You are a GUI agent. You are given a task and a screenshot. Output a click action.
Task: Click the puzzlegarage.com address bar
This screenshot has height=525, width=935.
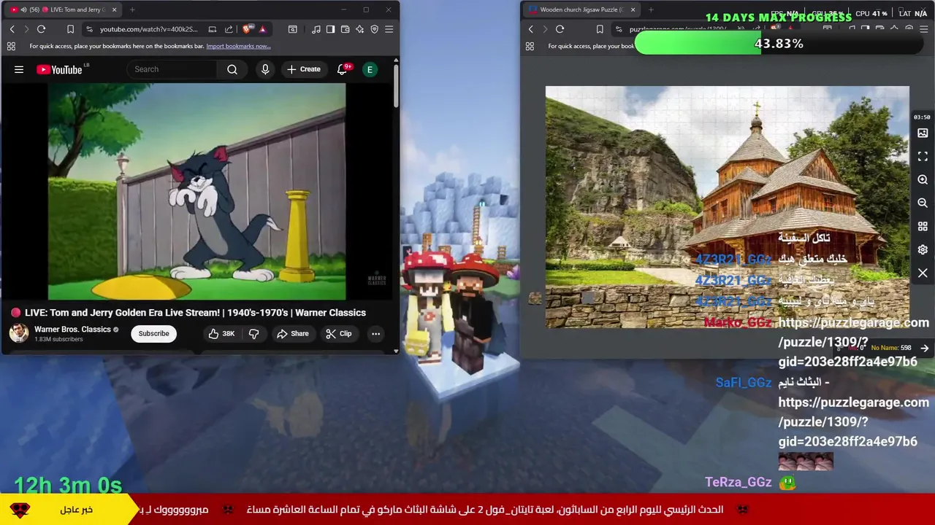click(x=679, y=29)
